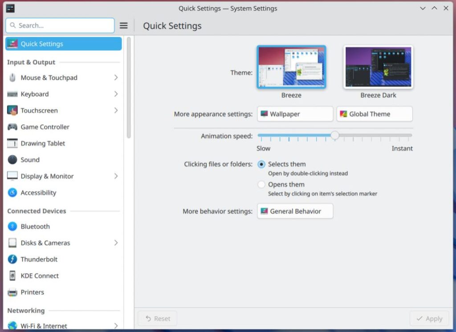Open Thunderbolt settings page

63,259
